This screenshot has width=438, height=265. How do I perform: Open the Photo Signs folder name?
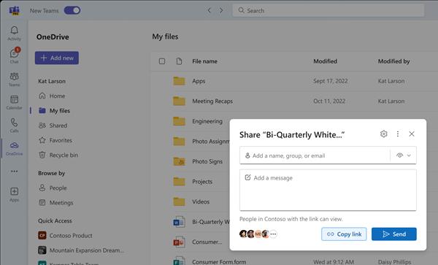pyautogui.click(x=207, y=161)
